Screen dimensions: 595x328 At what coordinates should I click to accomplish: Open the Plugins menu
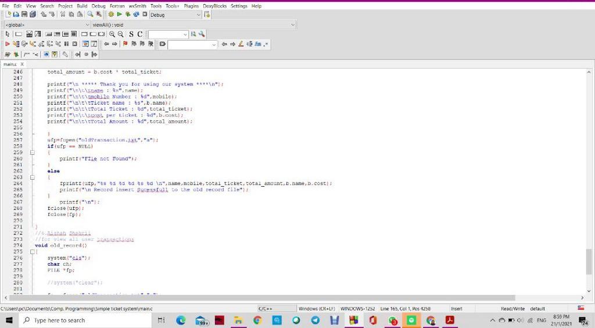click(x=191, y=6)
